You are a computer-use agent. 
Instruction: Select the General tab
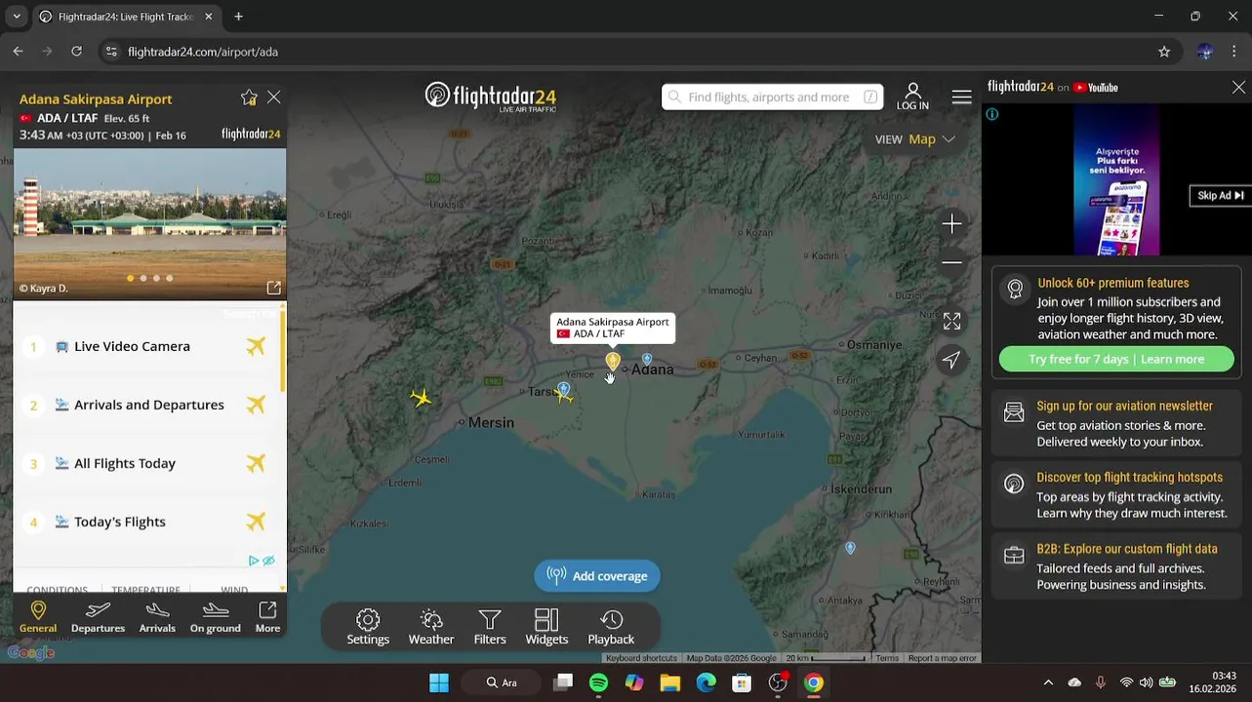tap(38, 617)
